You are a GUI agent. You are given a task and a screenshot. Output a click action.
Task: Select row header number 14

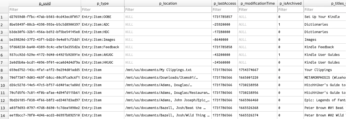pos(4,115)
